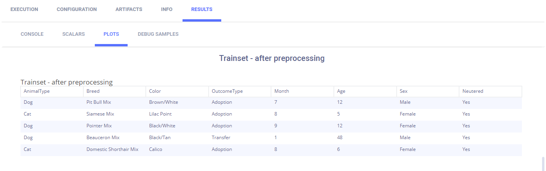Click the Breed column header
This screenshot has height=171, width=546.
(x=93, y=91)
